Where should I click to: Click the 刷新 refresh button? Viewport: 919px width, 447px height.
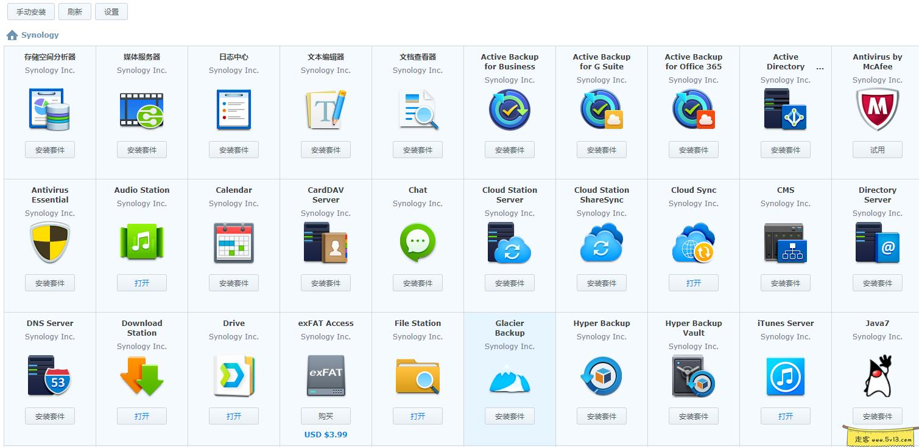(x=74, y=11)
